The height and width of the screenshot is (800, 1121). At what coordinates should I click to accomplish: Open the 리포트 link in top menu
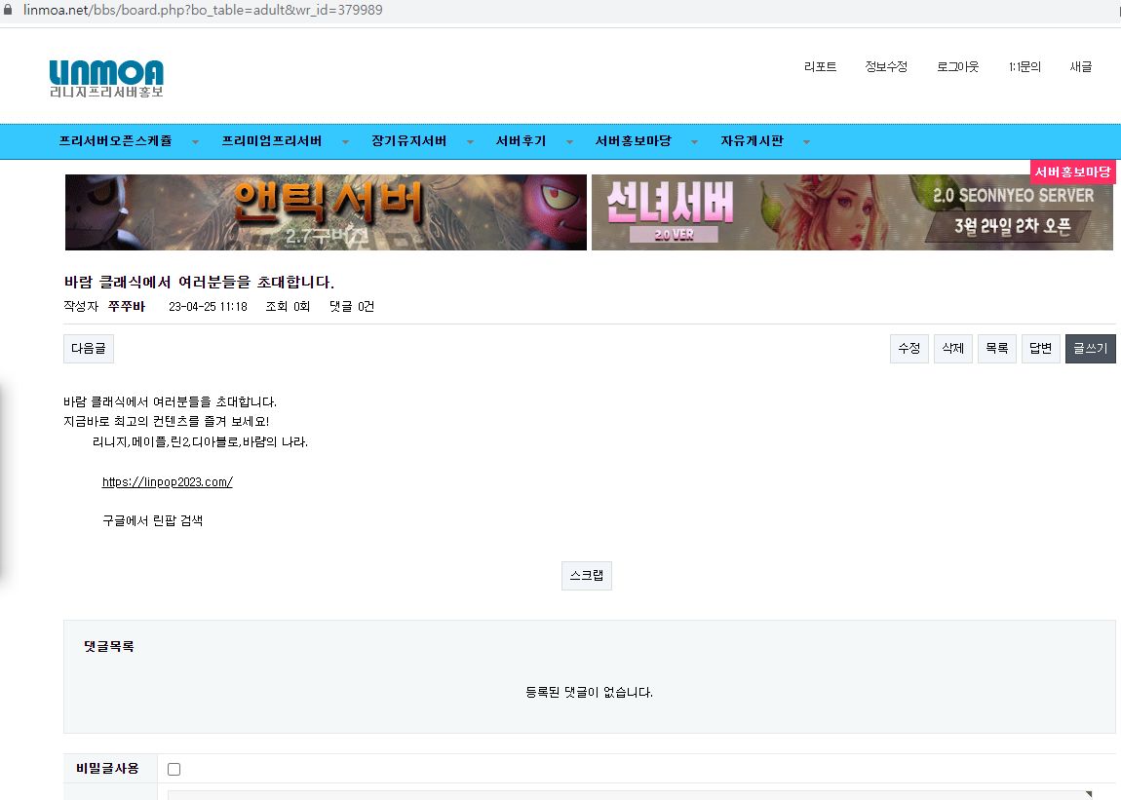click(820, 66)
